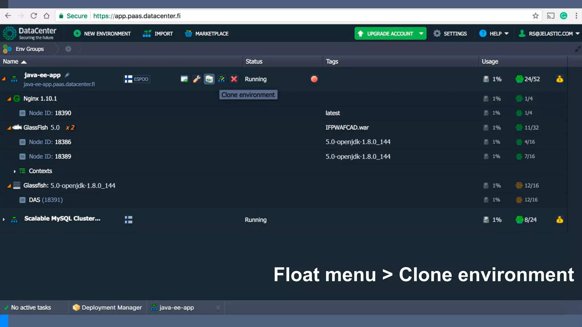This screenshot has height=327, width=582.
Task: Open the Help dropdown menu
Action: click(494, 33)
